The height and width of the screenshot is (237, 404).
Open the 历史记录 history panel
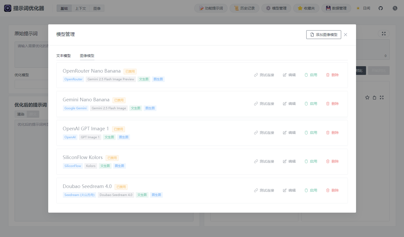[244, 8]
